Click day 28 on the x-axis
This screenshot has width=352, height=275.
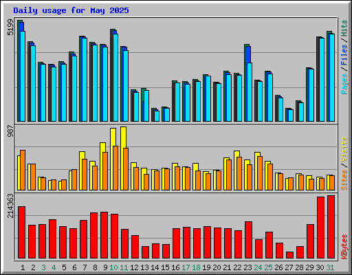[299, 267]
